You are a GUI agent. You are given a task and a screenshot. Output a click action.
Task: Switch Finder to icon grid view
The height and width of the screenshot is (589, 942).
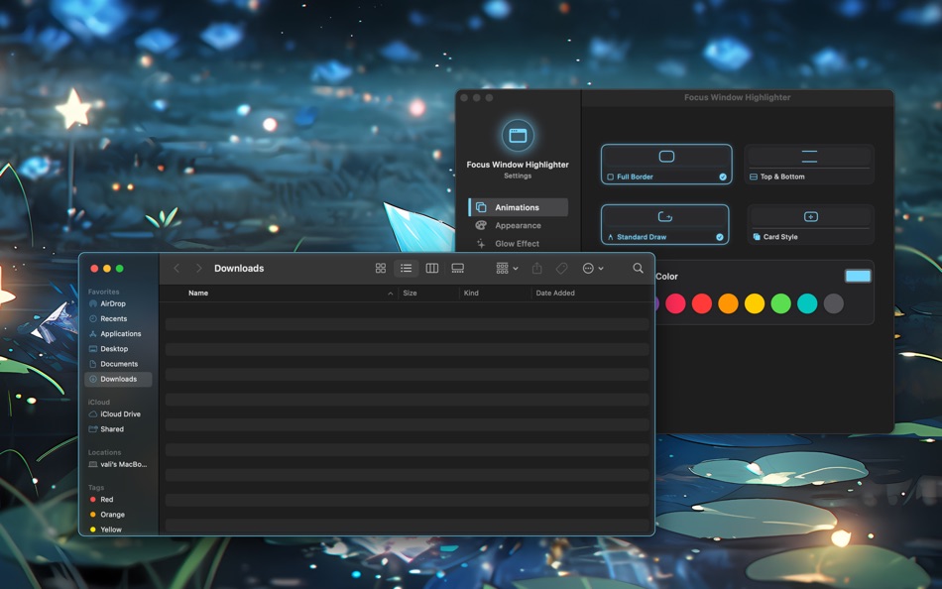(381, 268)
